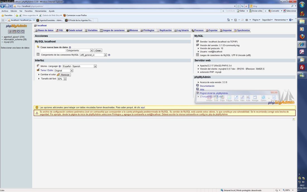Open the Edición menu
The image size is (307, 192).
click(14, 11)
